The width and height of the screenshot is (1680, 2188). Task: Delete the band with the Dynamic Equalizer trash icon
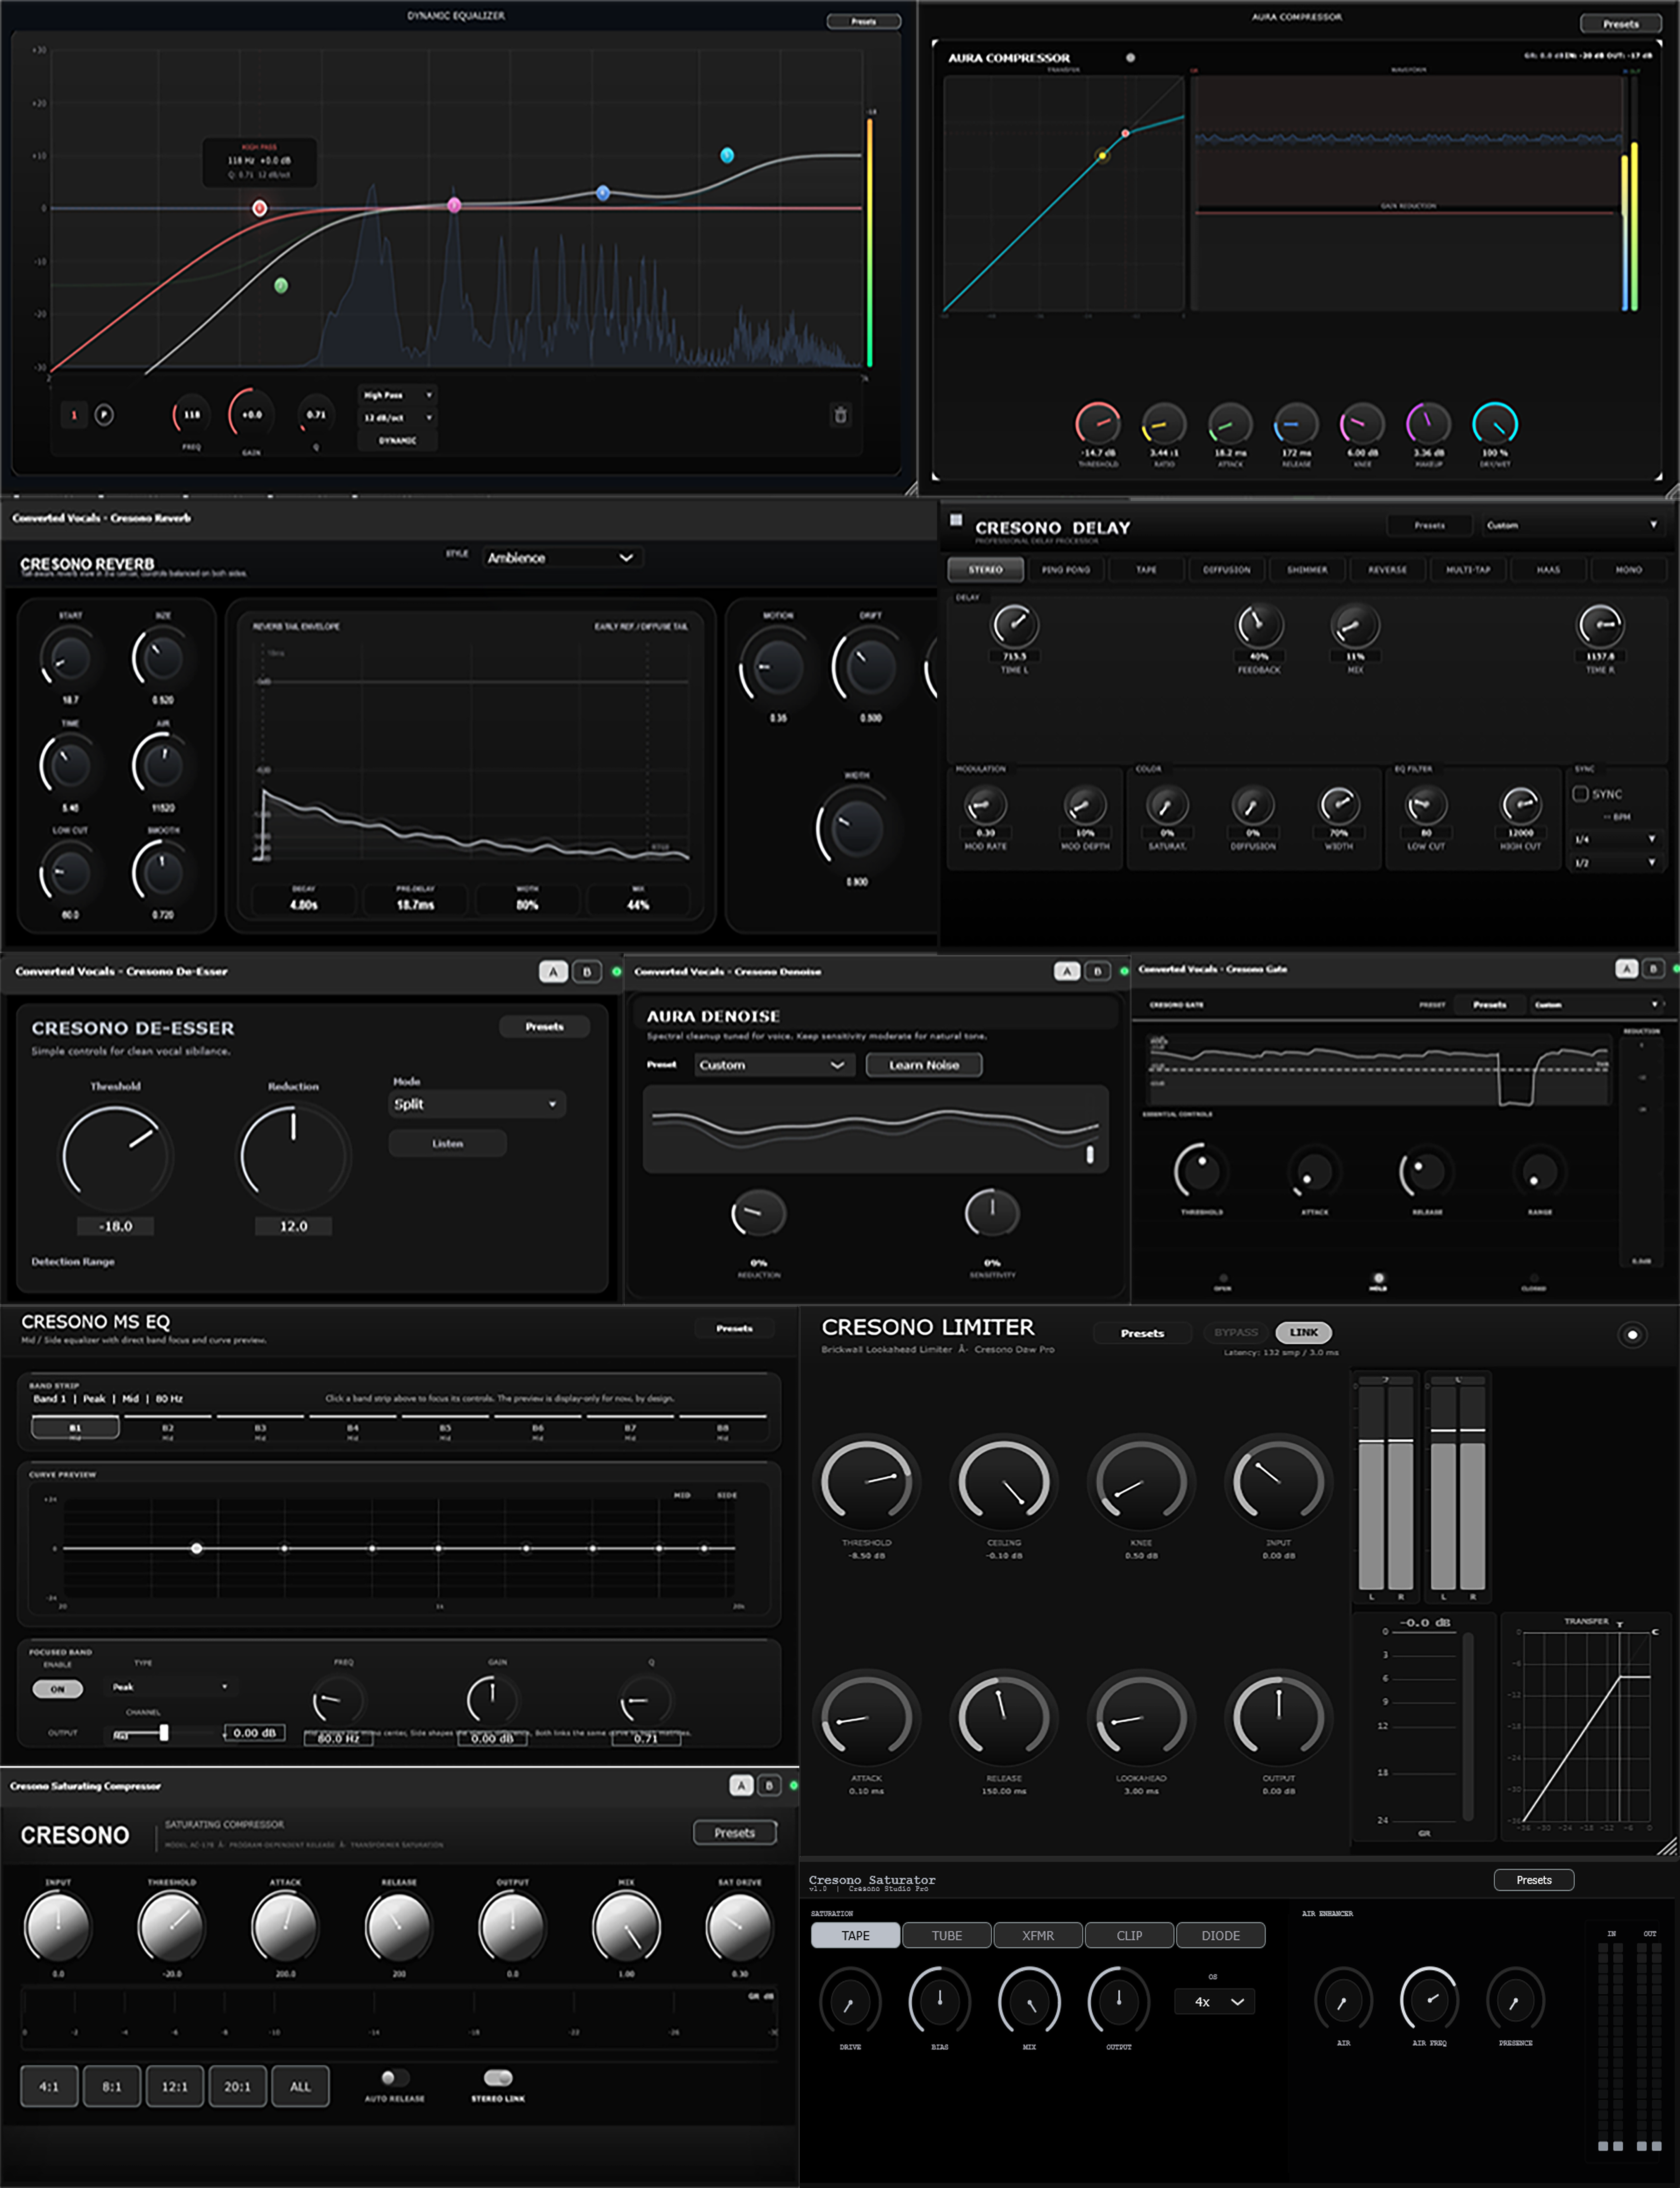pos(841,415)
